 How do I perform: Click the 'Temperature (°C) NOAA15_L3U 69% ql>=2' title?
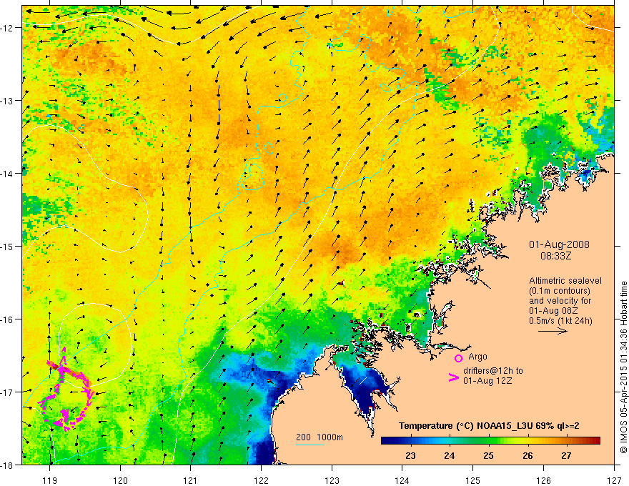(489, 426)
